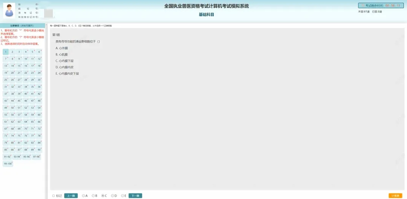
Task: Open question group 95-96
Action: click(x=27, y=157)
